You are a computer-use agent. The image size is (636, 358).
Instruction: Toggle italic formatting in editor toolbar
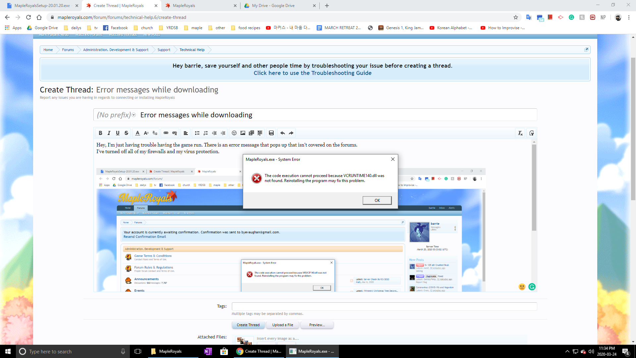tap(109, 133)
